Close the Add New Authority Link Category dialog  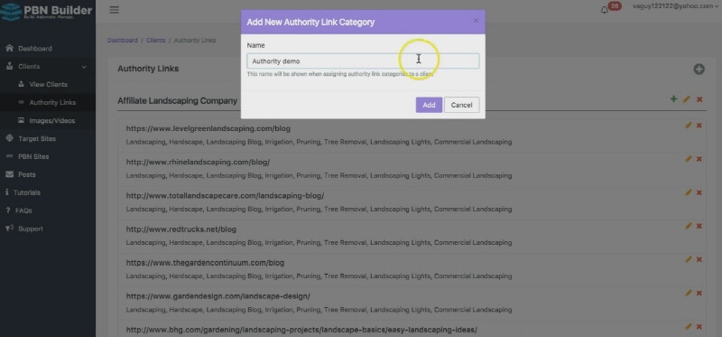[477, 21]
